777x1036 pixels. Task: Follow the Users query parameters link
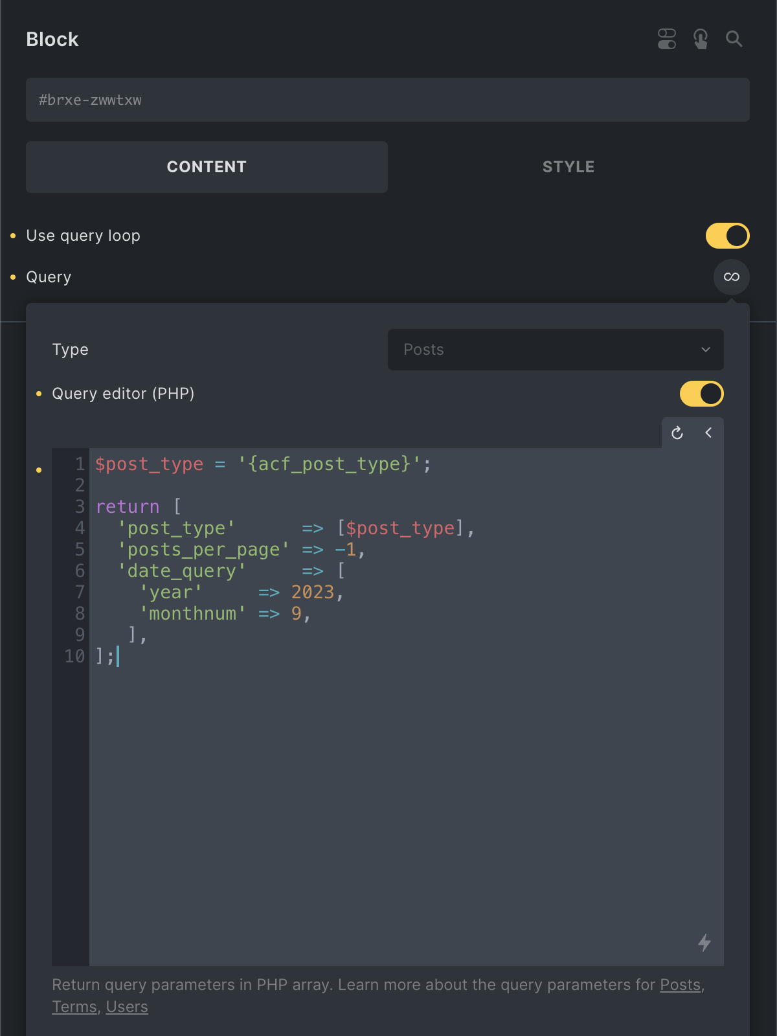(x=127, y=1007)
